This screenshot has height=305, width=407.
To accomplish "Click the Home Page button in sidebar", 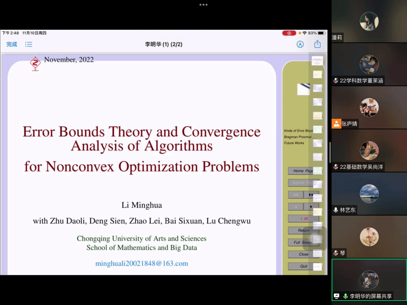I will [303, 171].
